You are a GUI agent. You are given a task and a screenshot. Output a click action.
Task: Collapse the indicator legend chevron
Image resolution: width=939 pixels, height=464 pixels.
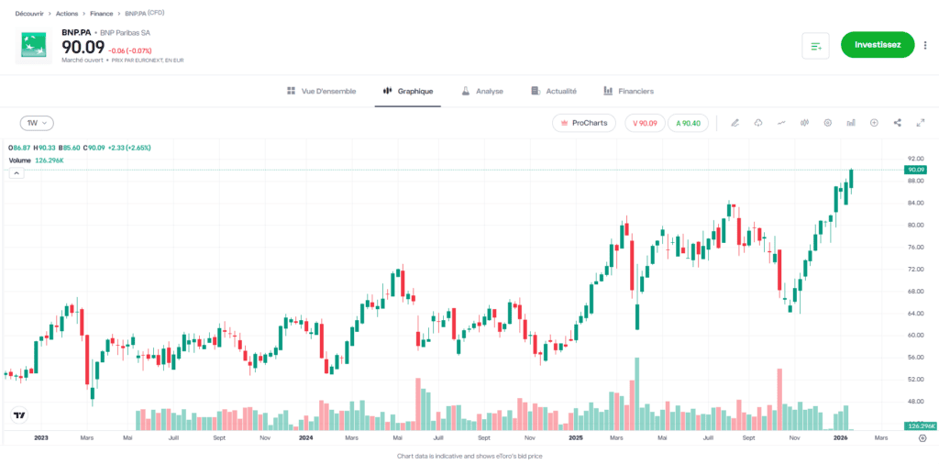(16, 172)
